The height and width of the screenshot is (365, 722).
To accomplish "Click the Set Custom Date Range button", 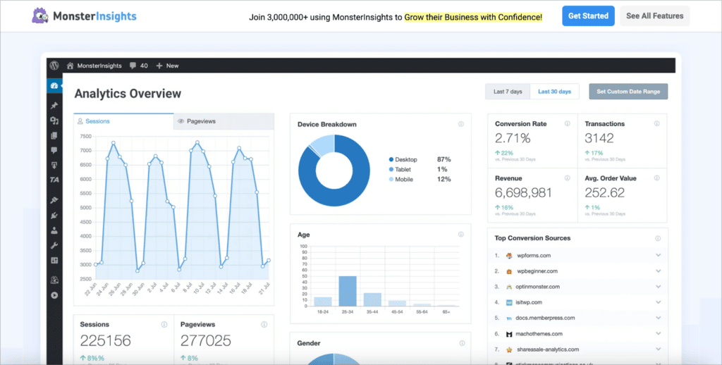I will [x=628, y=92].
